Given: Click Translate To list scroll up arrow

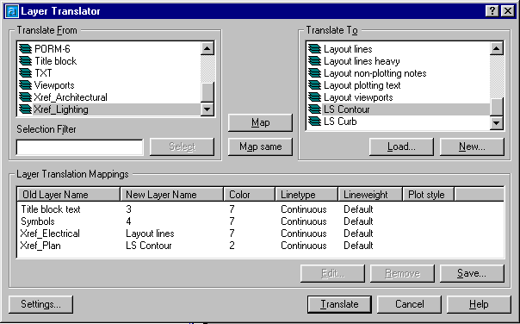Looking at the screenshot, I should (497, 49).
